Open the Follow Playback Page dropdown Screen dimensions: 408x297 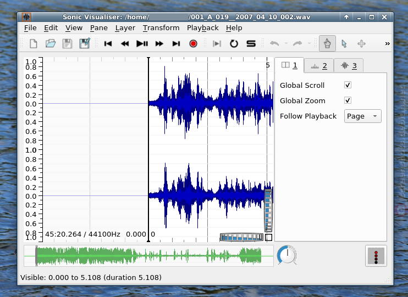[x=363, y=116]
